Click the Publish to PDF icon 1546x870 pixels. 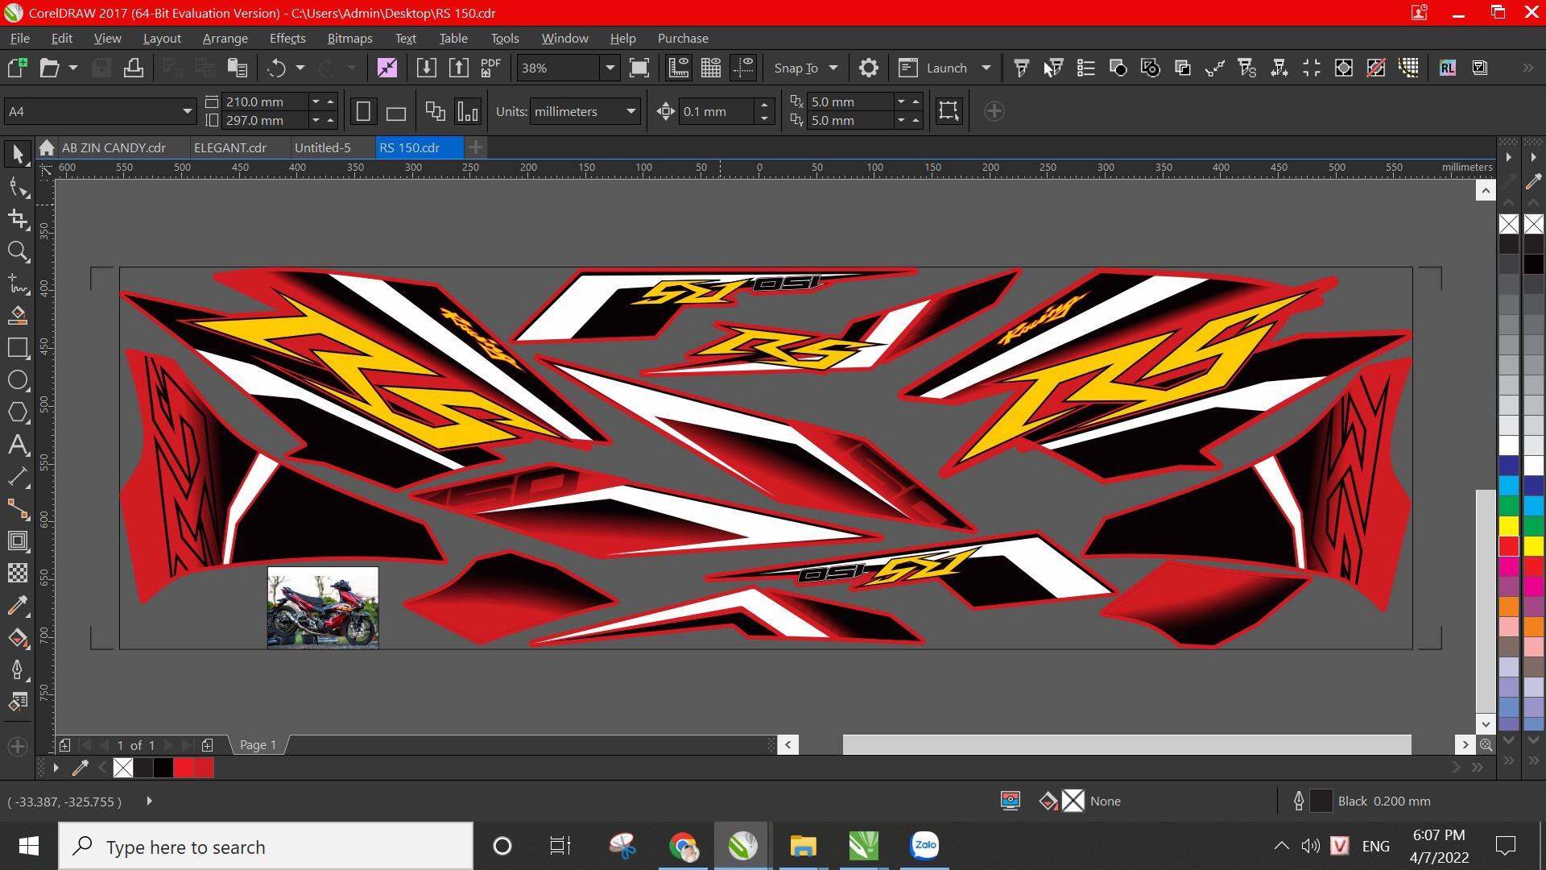490,68
